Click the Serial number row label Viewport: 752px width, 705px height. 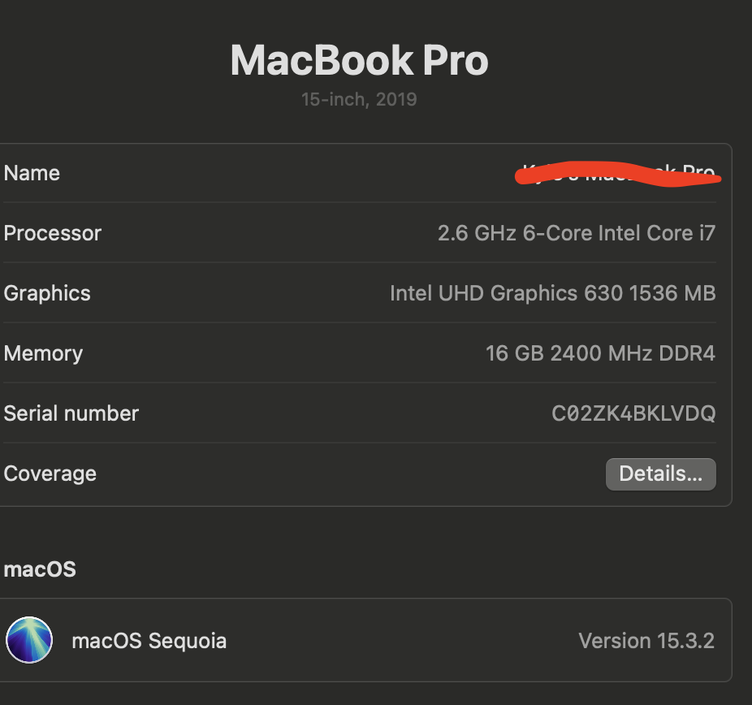[x=71, y=413]
